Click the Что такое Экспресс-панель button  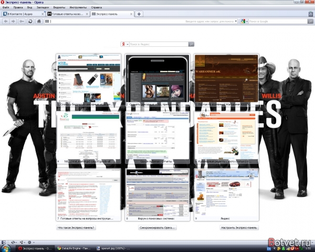point(76,228)
